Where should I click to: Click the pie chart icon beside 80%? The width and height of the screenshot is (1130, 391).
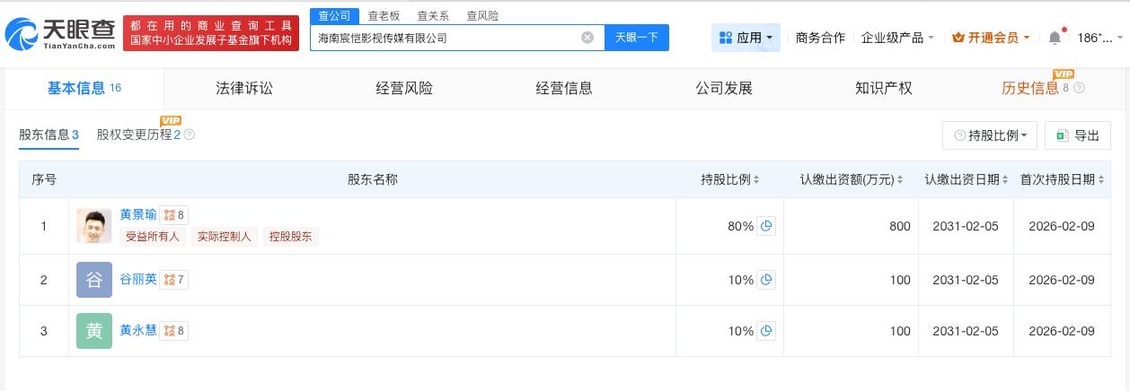[766, 226]
